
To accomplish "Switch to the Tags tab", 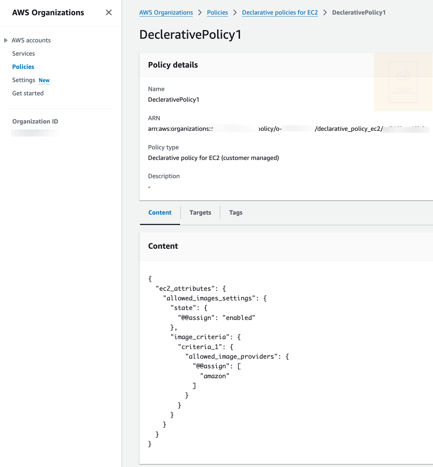I will pyautogui.click(x=236, y=213).
